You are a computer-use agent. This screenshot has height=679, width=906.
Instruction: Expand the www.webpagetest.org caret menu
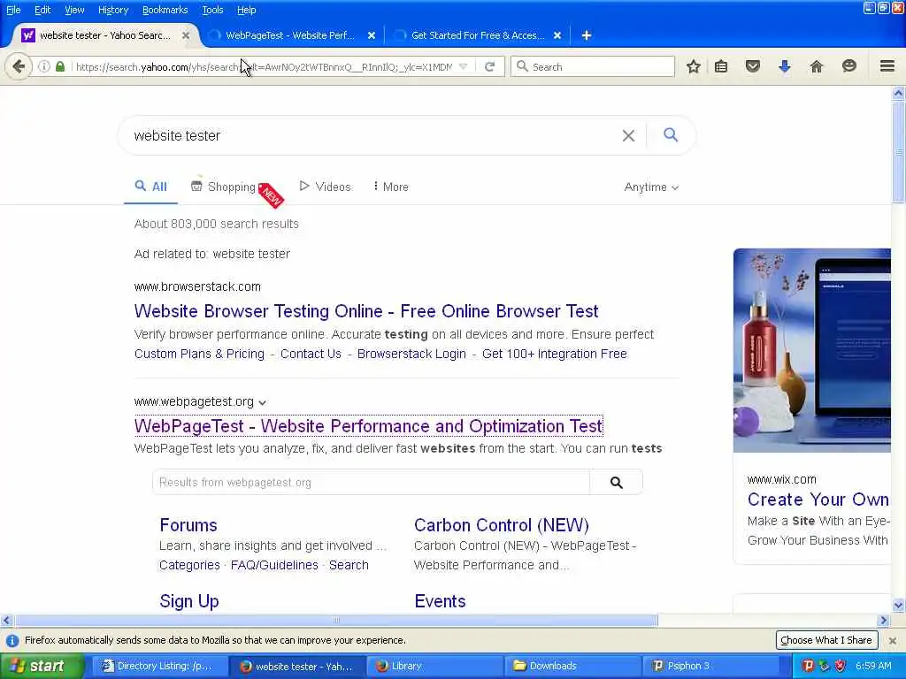click(262, 402)
